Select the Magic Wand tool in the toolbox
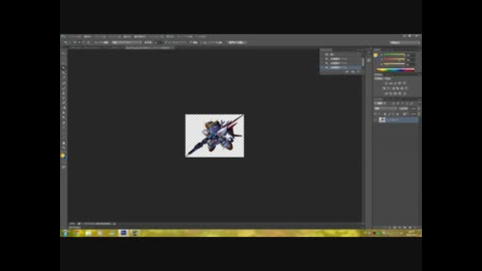 (64, 68)
